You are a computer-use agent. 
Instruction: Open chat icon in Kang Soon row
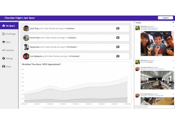[118, 47]
